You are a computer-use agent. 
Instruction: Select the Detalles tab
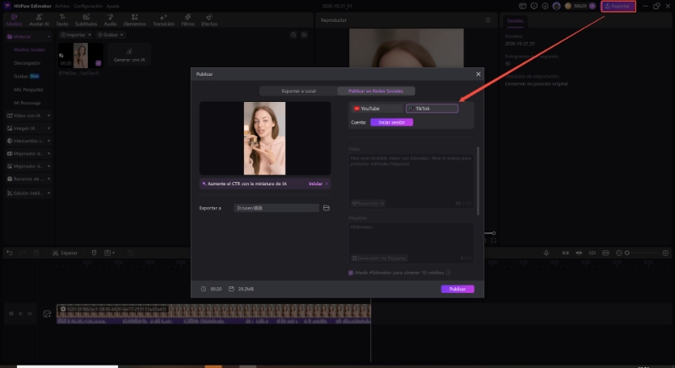coord(515,20)
